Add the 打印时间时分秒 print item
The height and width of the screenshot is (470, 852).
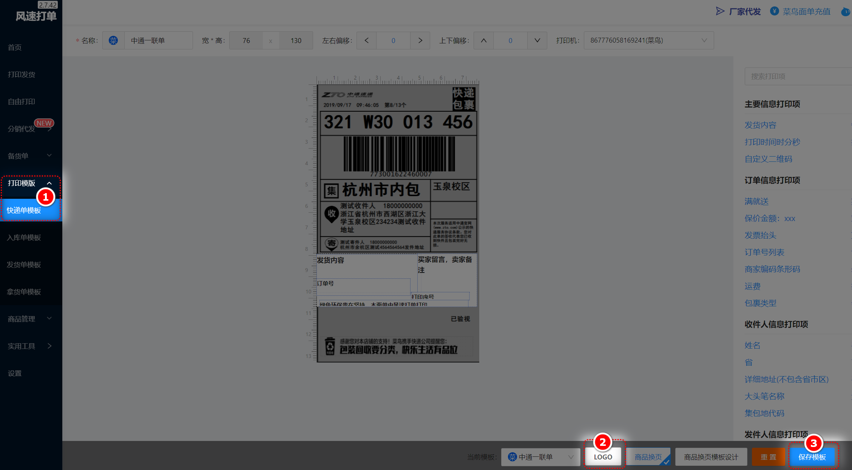click(772, 142)
